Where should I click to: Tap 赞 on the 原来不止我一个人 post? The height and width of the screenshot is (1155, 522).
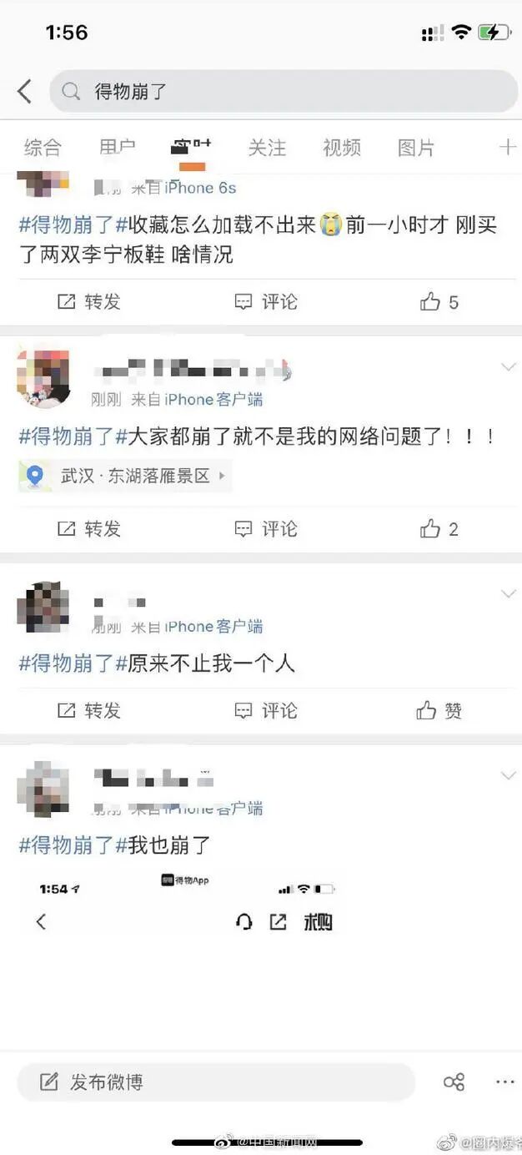click(439, 710)
